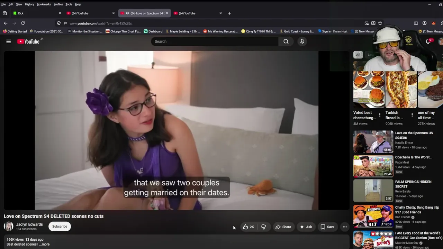Open Sign in - DreamHost bookmark
This screenshot has width=443, height=249.
coord(333,31)
